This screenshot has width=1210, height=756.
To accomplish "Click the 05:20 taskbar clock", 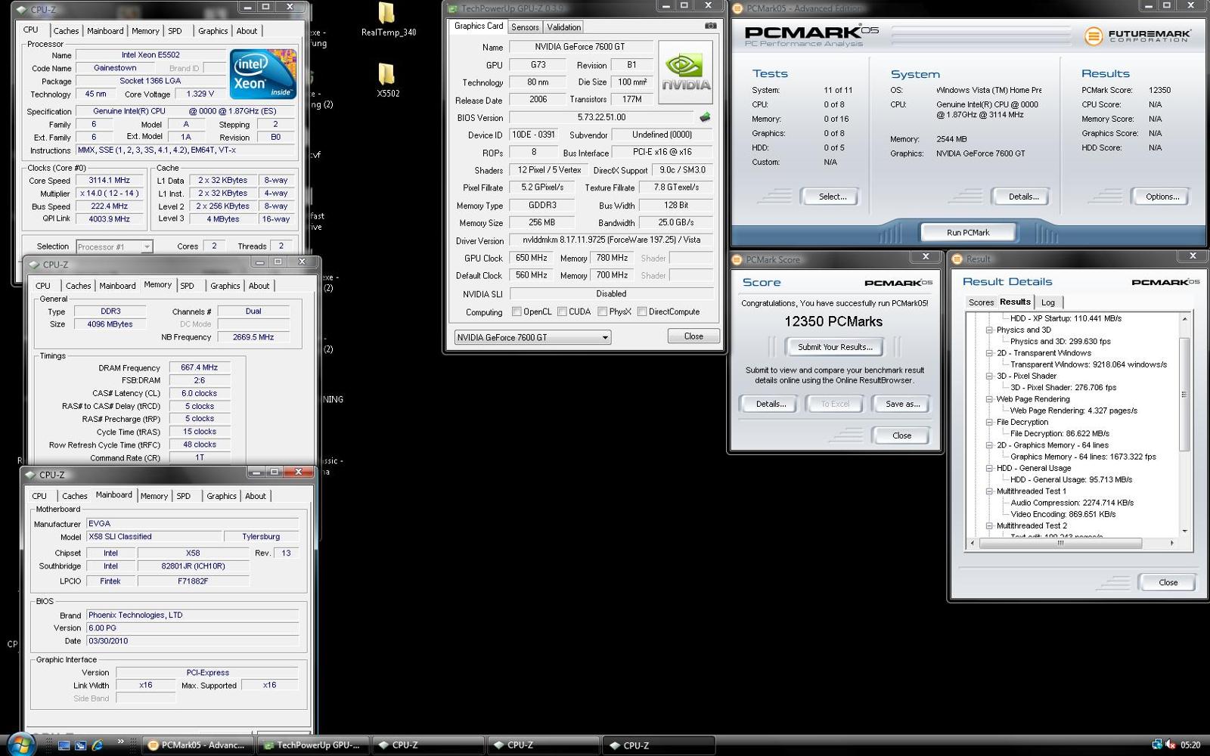I will coord(1190,745).
